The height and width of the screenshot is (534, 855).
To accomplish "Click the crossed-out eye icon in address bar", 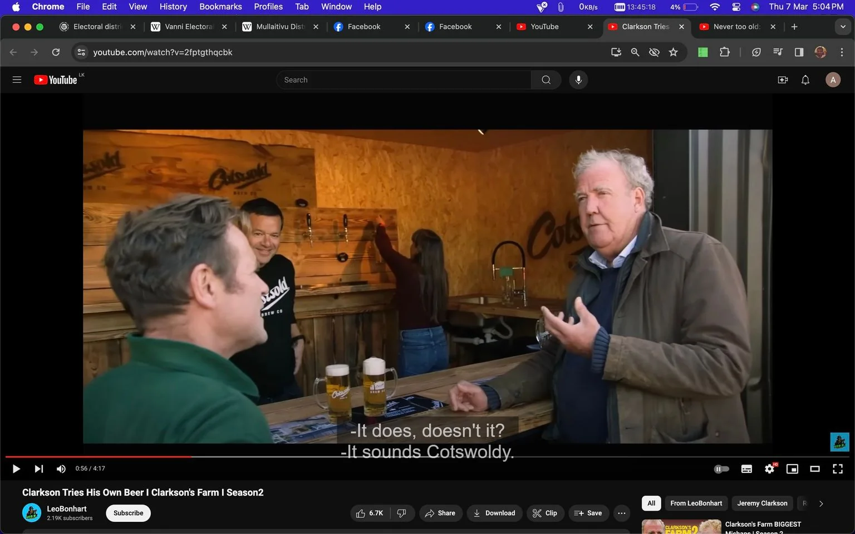I will [654, 52].
